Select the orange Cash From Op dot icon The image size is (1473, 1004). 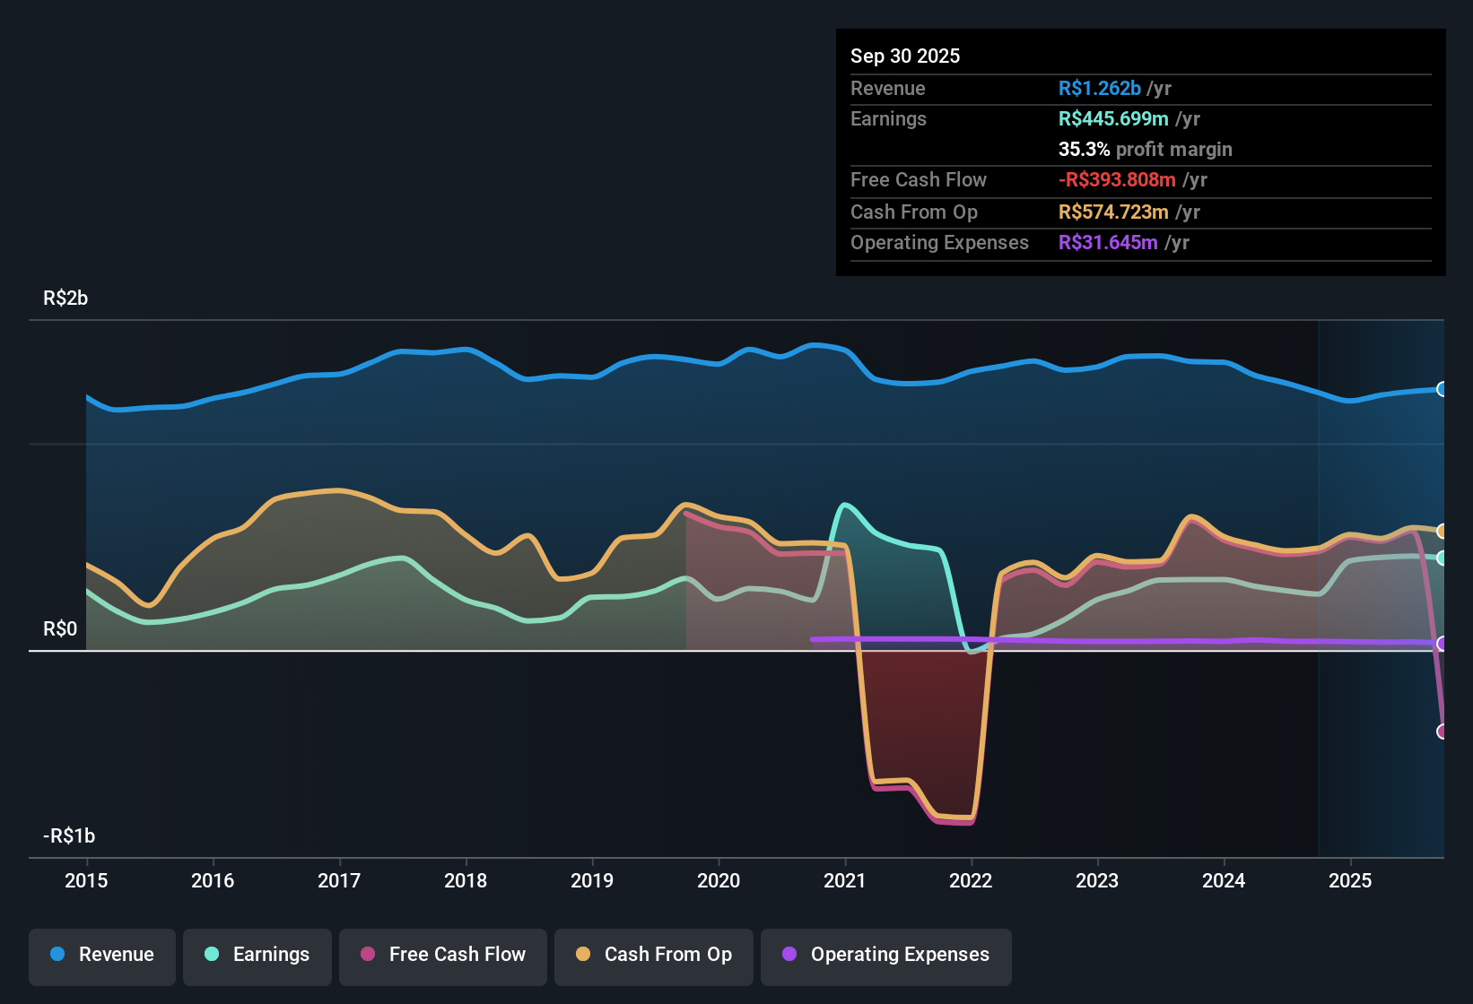(584, 955)
